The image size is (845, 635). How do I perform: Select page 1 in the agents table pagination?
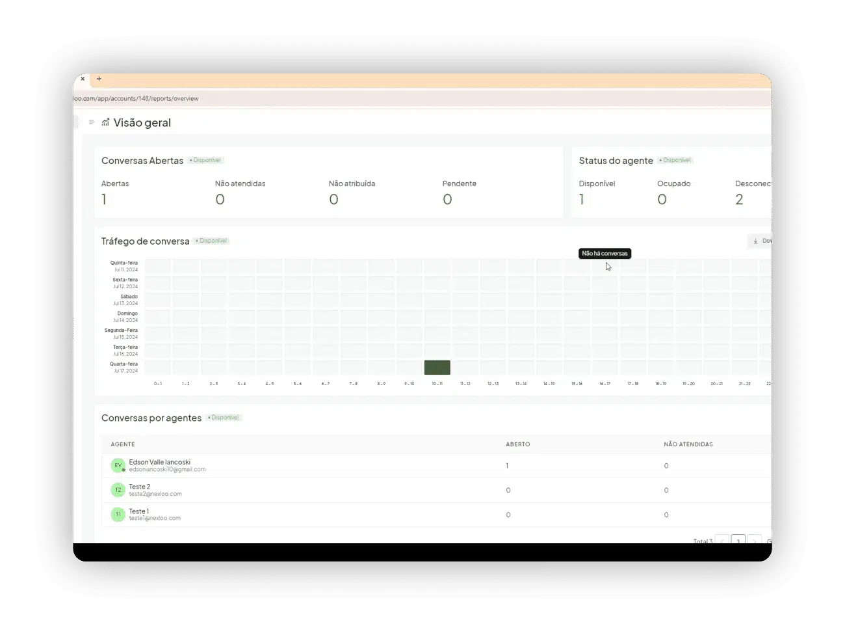pyautogui.click(x=738, y=540)
